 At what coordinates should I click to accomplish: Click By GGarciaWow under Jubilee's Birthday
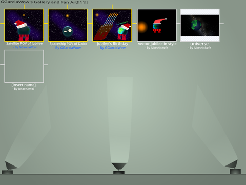coord(112,48)
